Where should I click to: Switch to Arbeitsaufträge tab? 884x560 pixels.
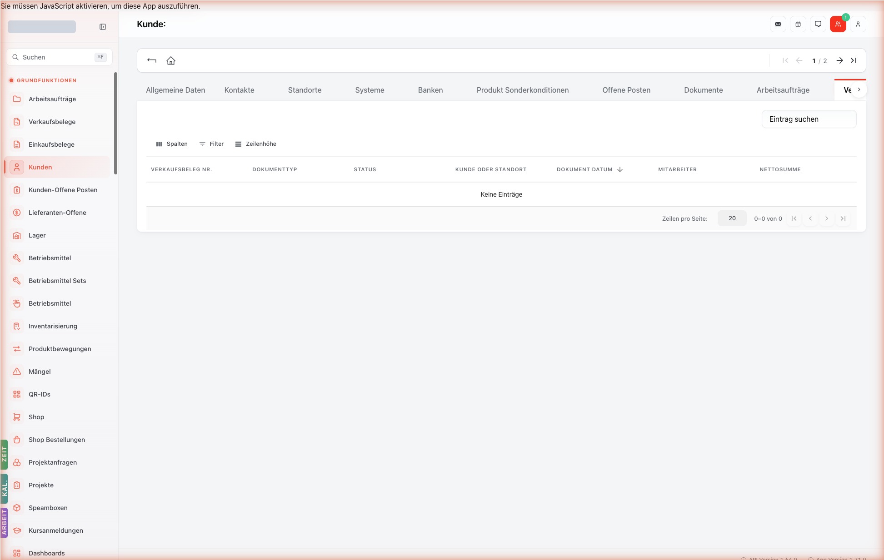(783, 90)
